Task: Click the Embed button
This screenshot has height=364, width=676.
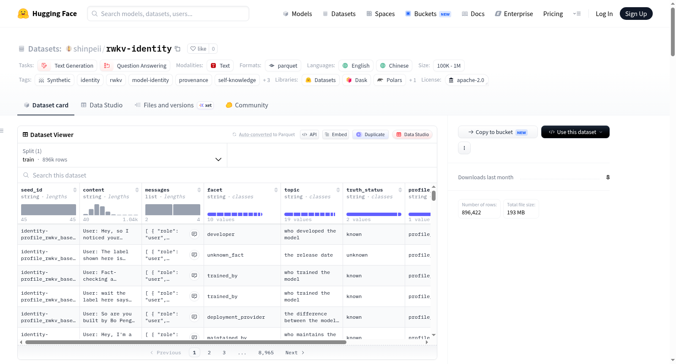Action: (x=335, y=134)
